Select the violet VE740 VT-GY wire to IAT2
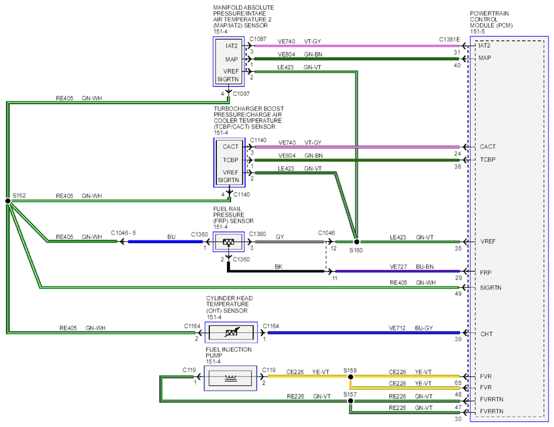Image resolution: width=554 pixels, height=427 pixels. [357, 46]
